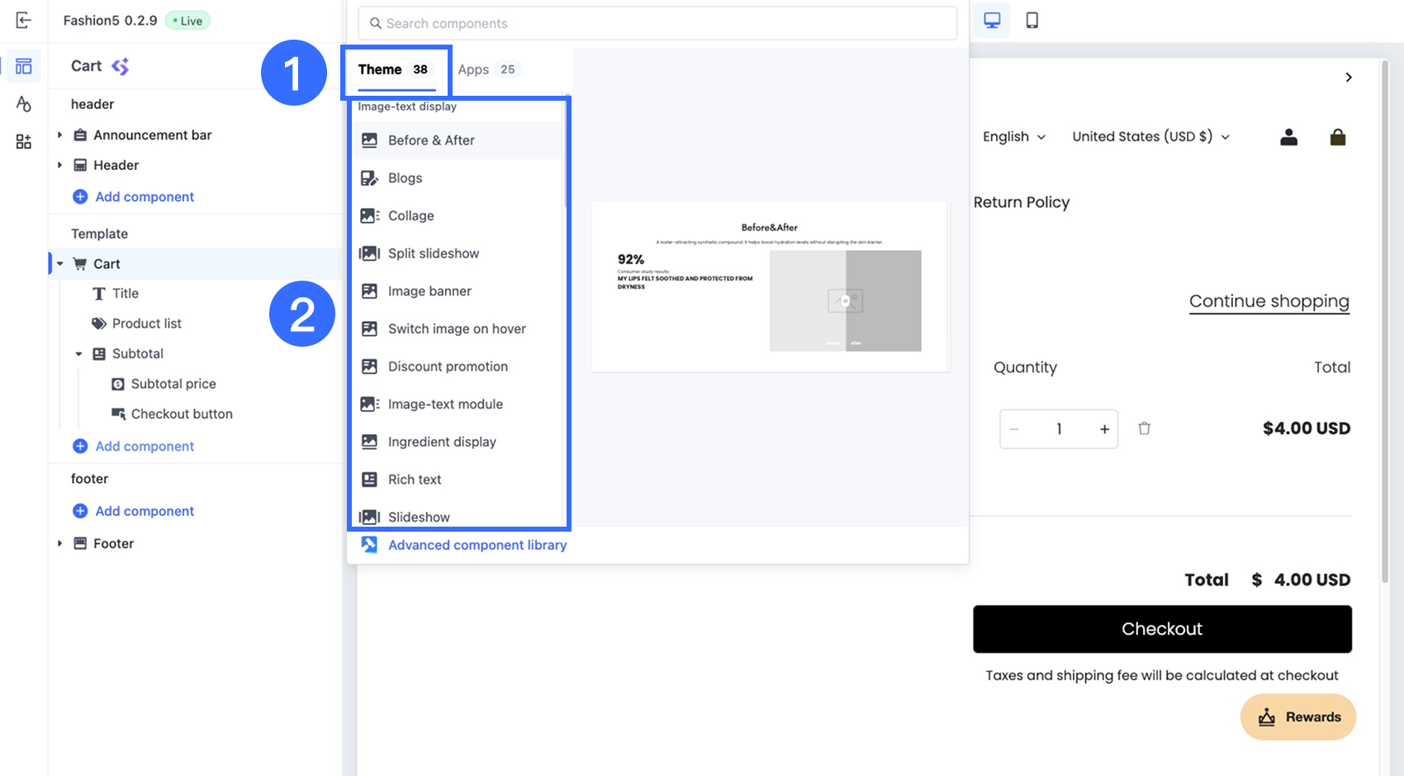This screenshot has height=776, width=1404.
Task: Click the account profile icon in preview
Action: pyautogui.click(x=1288, y=137)
